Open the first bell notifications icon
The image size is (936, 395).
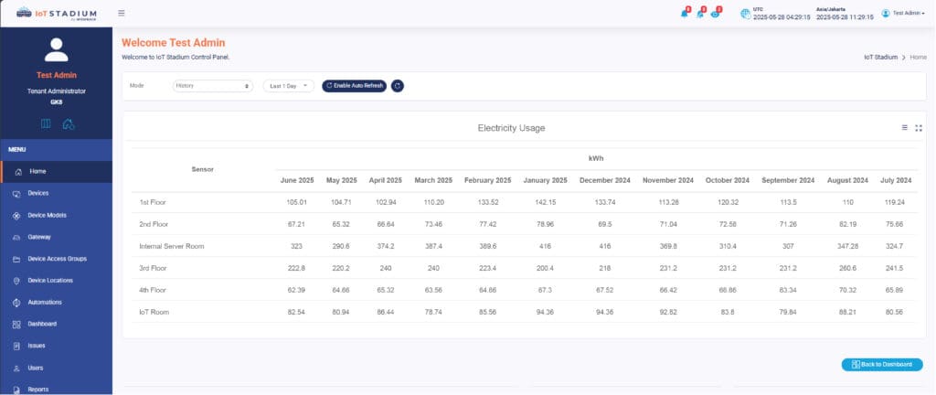coord(685,13)
